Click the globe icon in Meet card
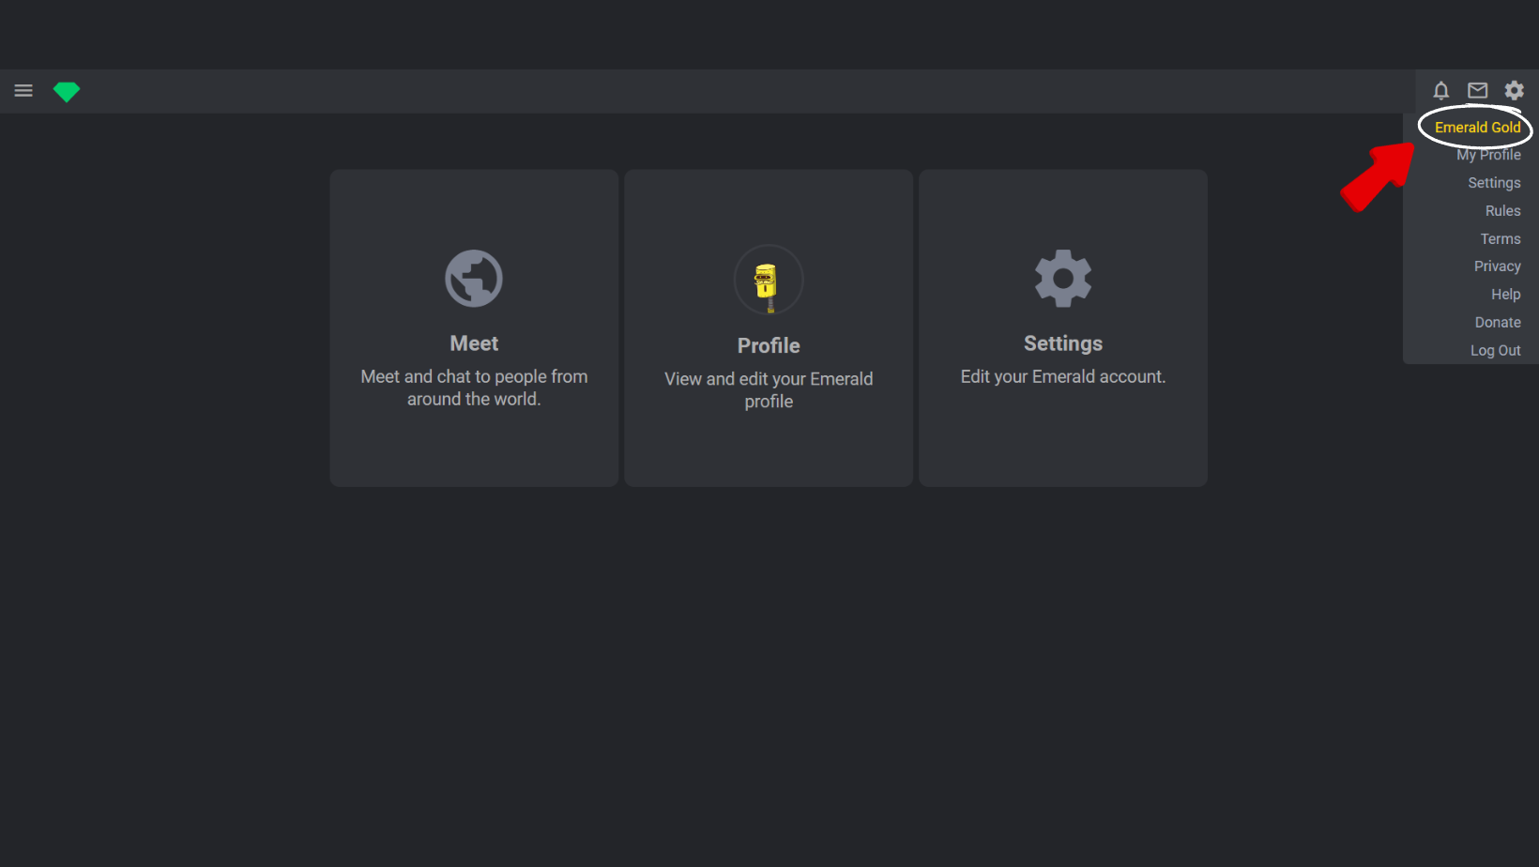 [x=474, y=279]
